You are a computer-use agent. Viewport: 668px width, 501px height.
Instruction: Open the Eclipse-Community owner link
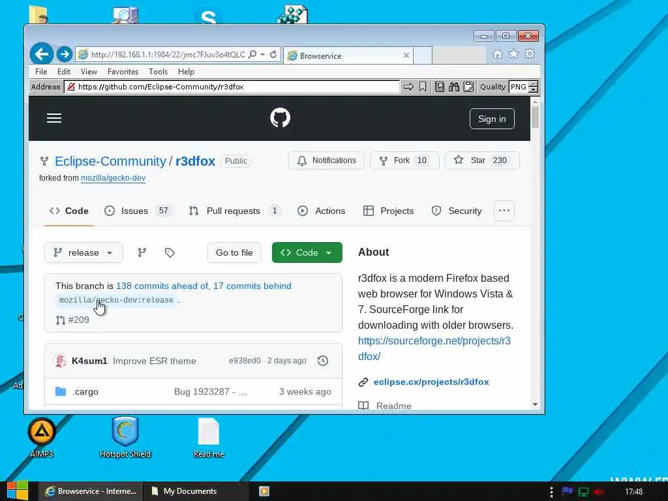(110, 161)
